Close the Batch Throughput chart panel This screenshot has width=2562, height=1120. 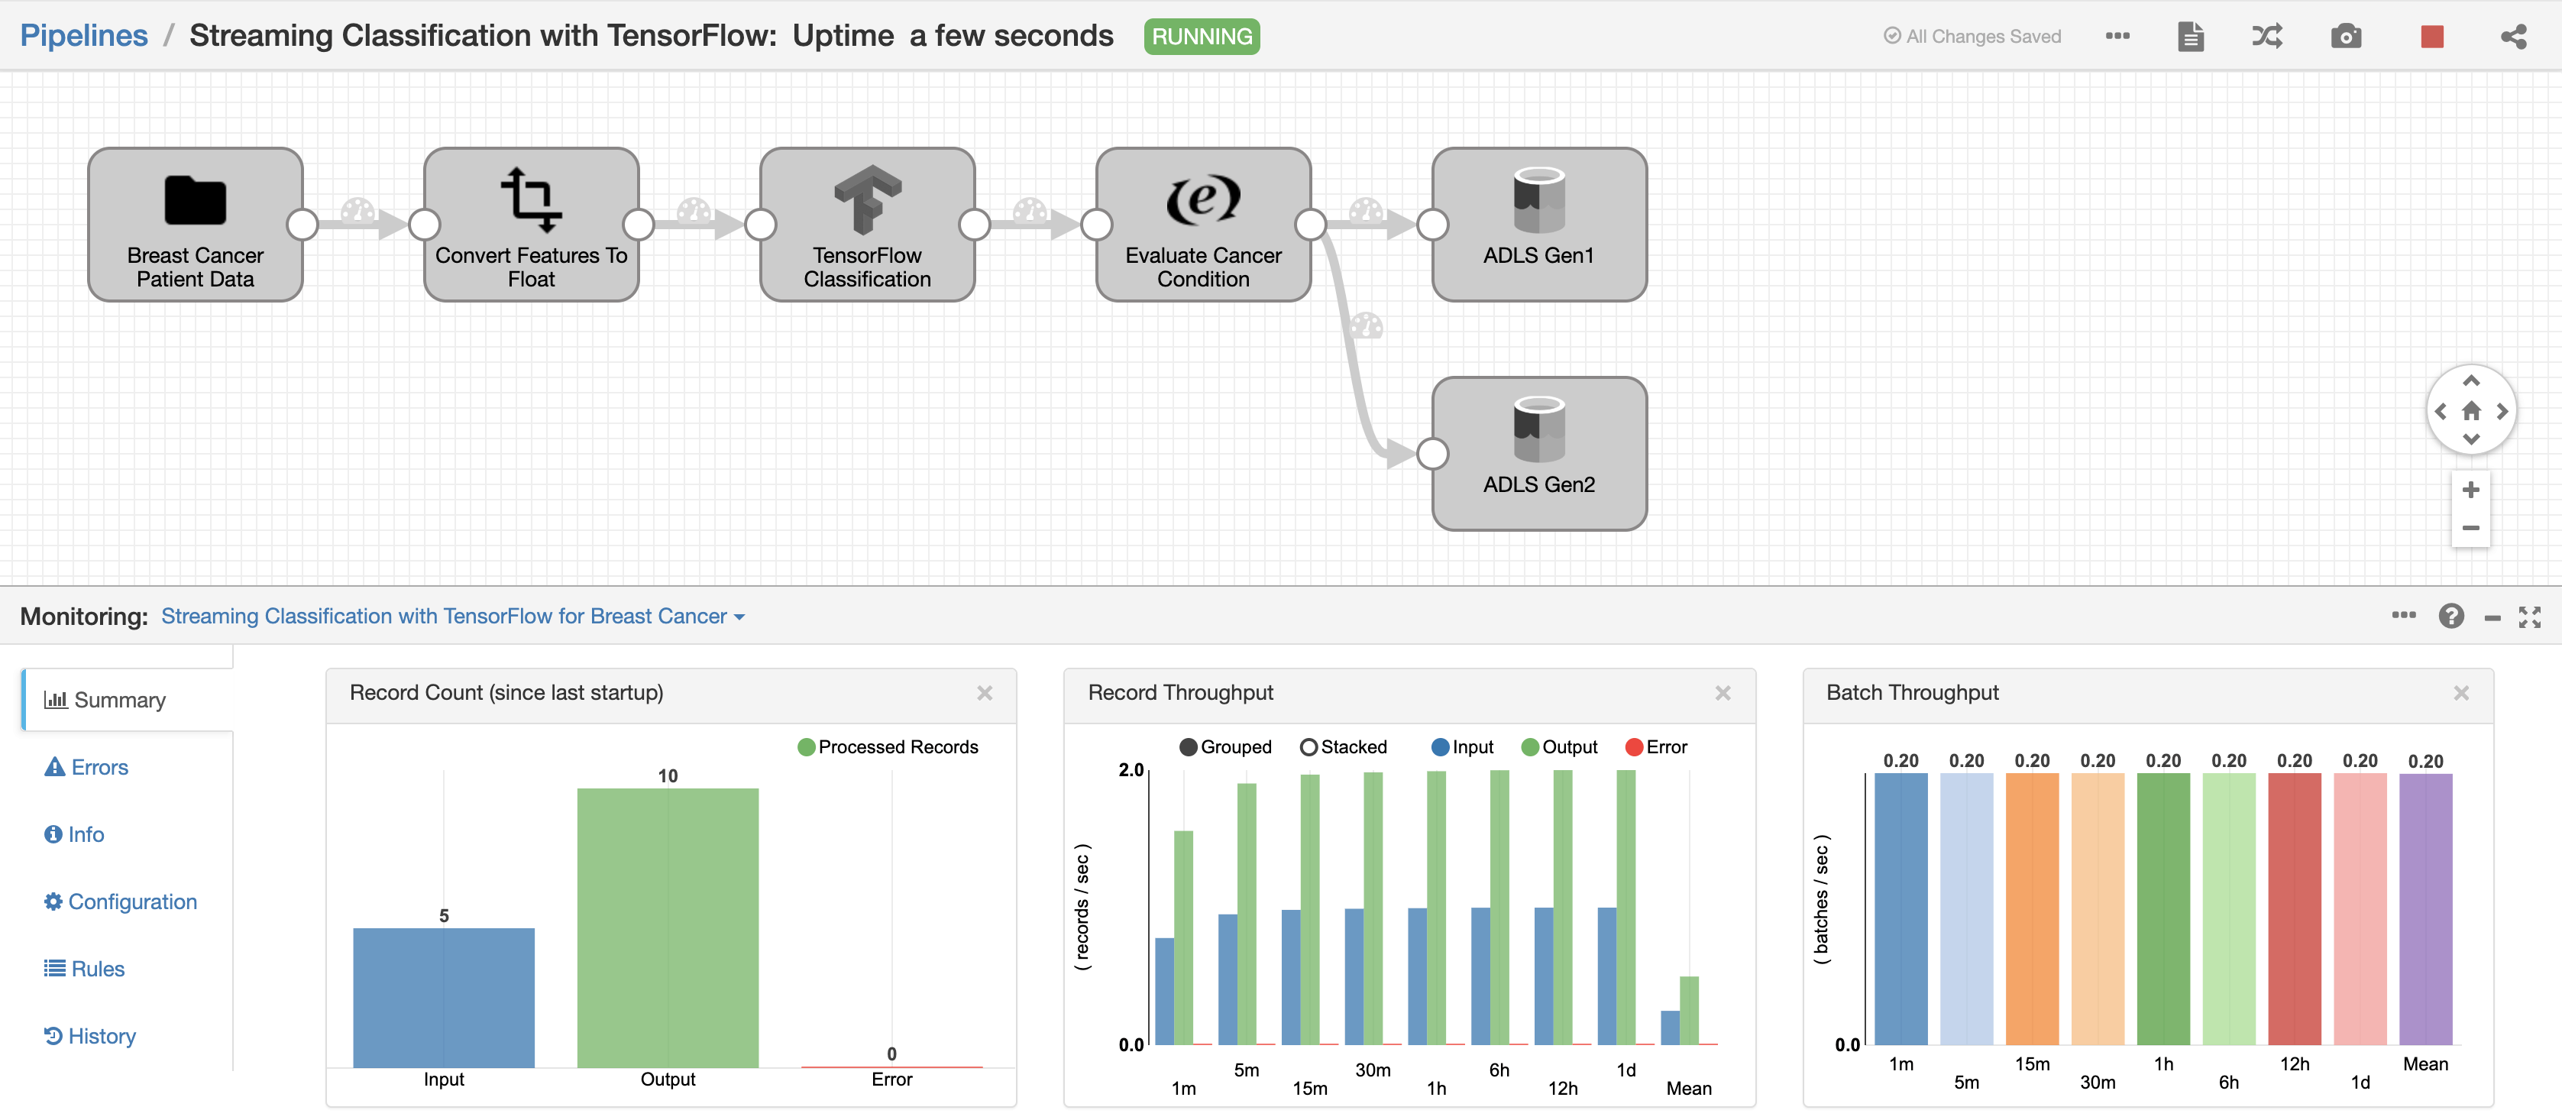click(2460, 693)
